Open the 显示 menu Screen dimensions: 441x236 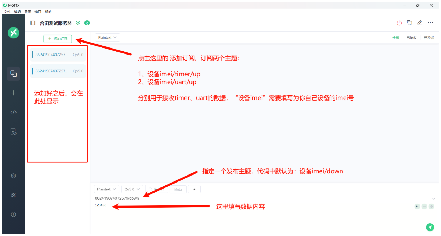click(27, 12)
